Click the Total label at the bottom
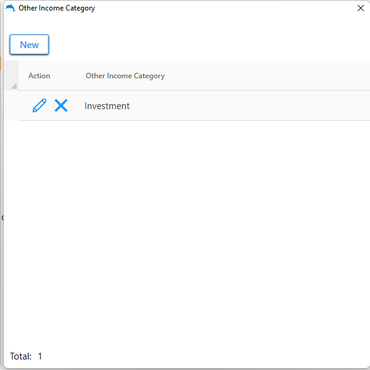 20,356
